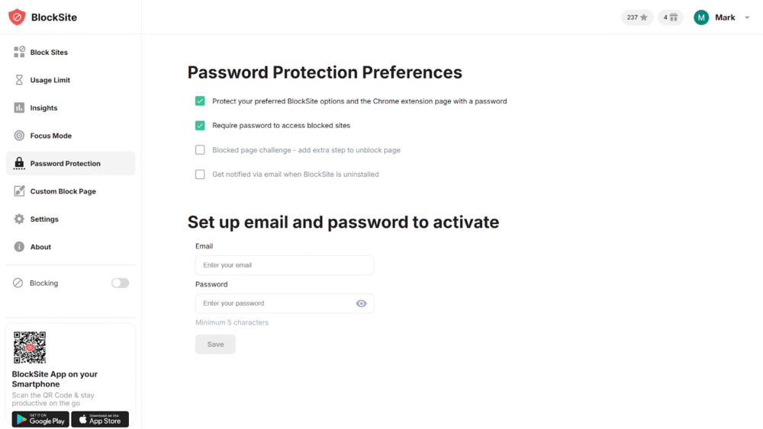Open the Insights chart icon
The height and width of the screenshot is (429, 763).
(19, 108)
